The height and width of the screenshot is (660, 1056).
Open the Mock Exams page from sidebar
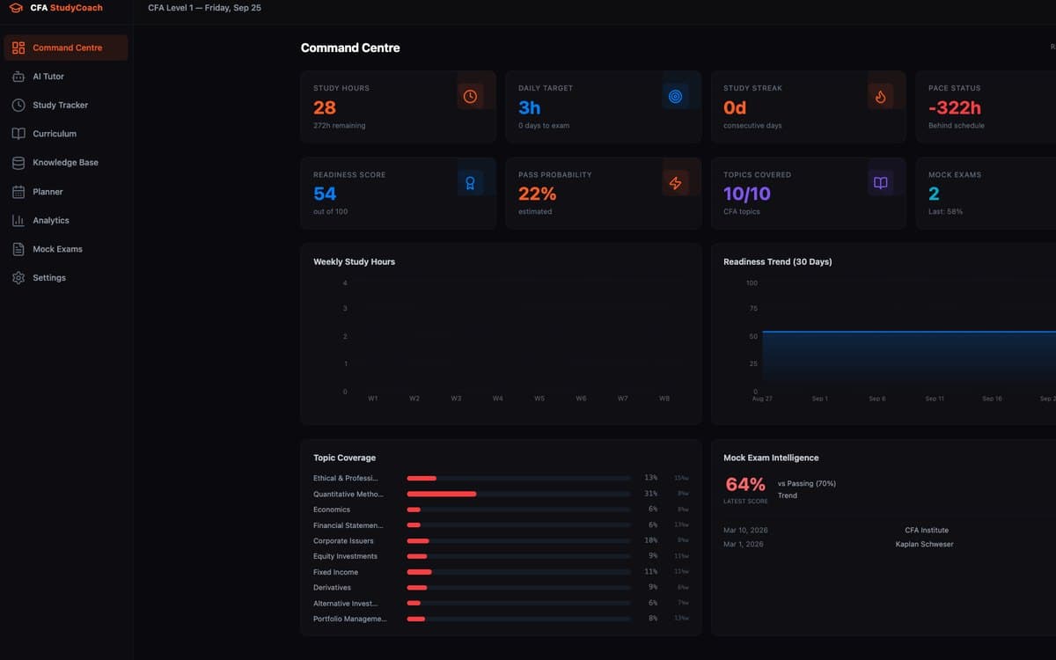click(66, 249)
